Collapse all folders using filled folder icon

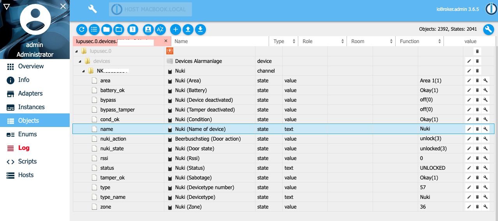pos(106,29)
